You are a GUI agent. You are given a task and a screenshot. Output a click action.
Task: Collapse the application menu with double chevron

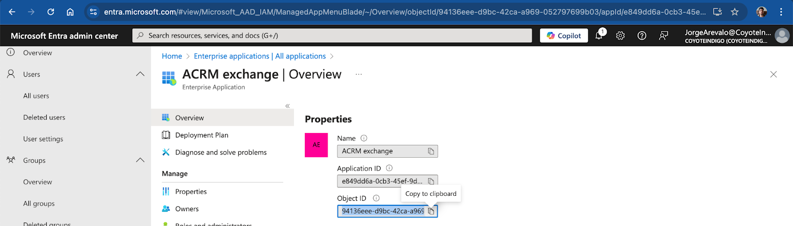tap(287, 106)
